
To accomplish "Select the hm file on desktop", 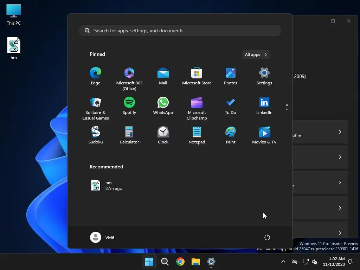I will pyautogui.click(x=14, y=49).
